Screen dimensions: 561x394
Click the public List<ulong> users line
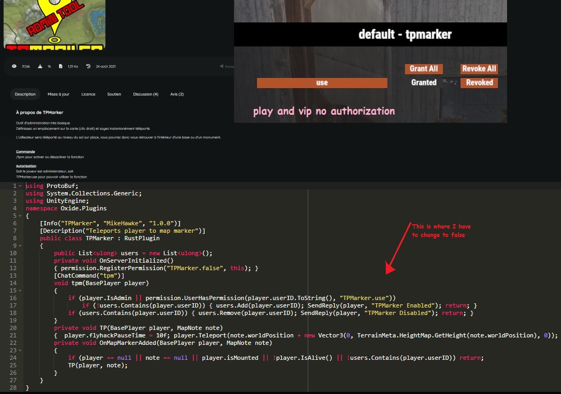coord(133,253)
